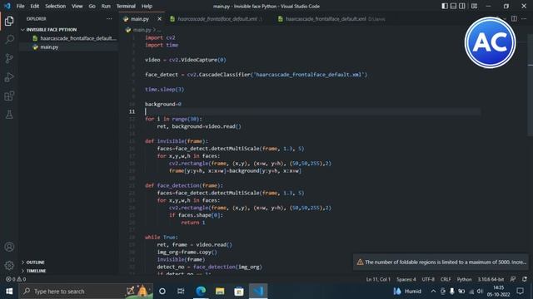Open the Help menu
533x299 pixels.
tap(147, 6)
